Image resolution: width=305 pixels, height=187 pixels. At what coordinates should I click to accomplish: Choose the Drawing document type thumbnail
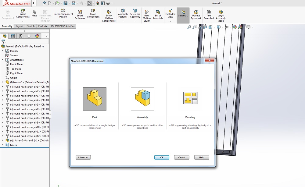click(x=190, y=98)
